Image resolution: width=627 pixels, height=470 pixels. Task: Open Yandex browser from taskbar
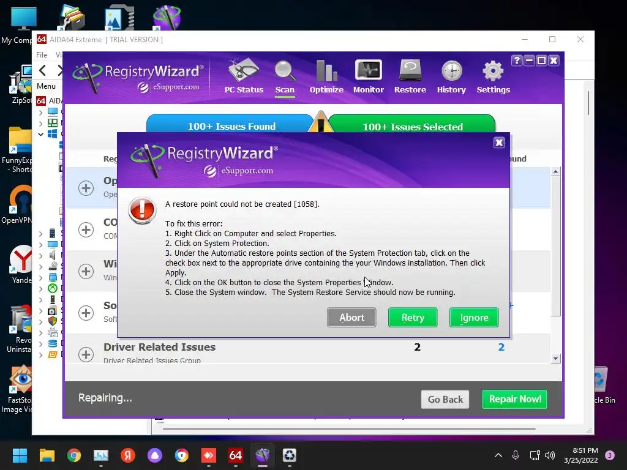[128, 455]
